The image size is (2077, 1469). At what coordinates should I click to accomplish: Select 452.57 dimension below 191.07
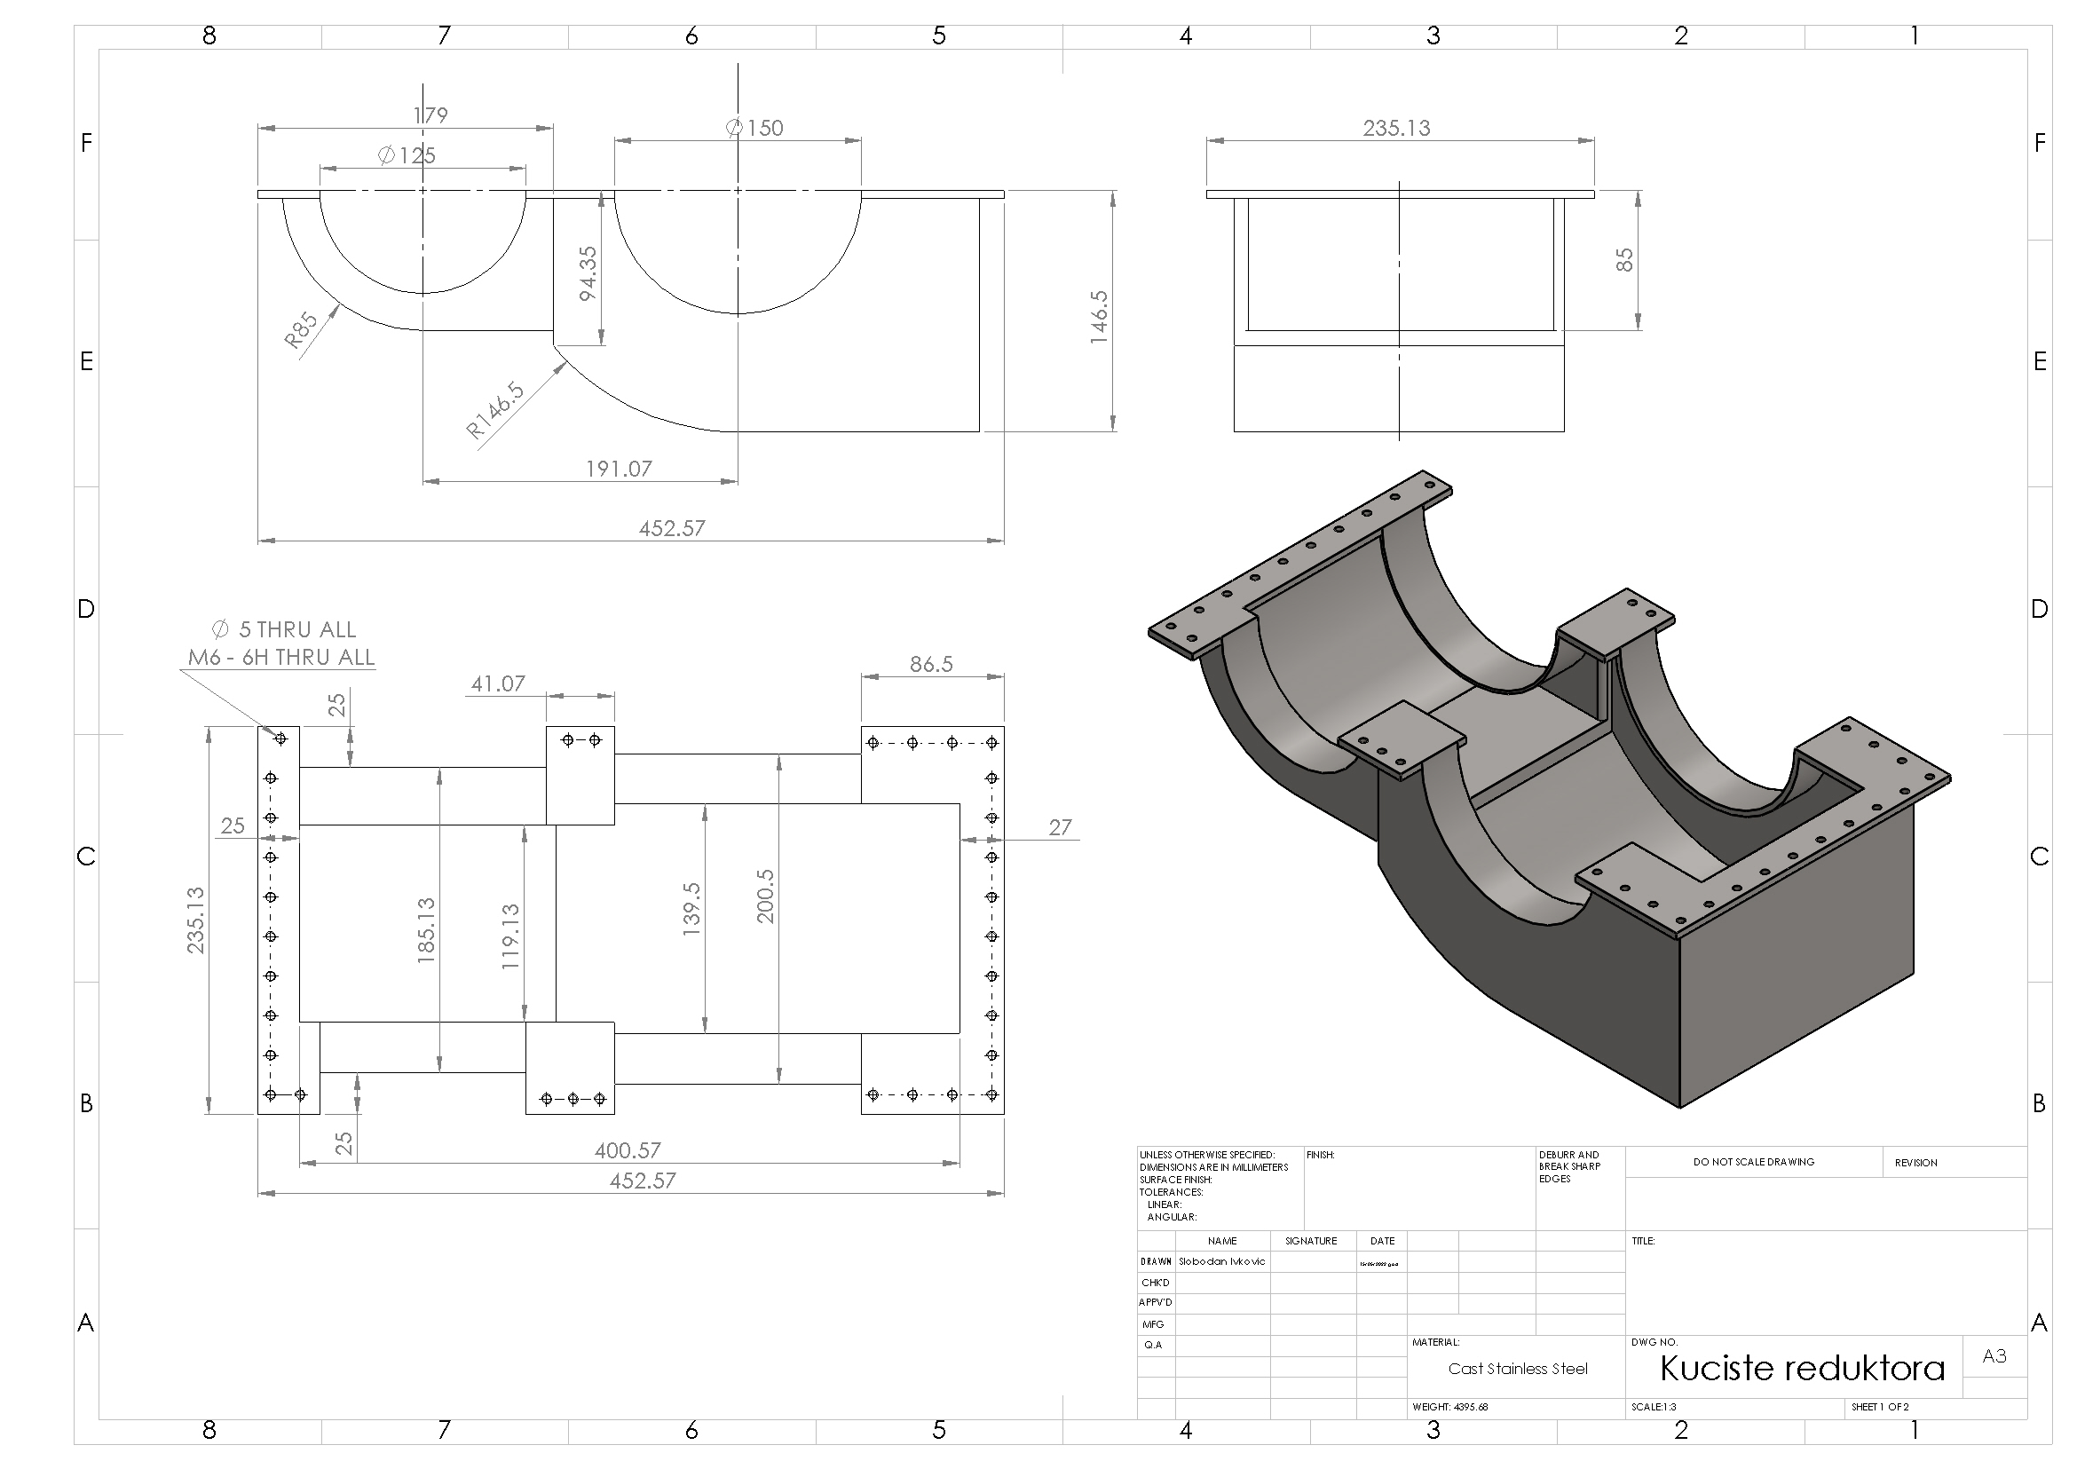(x=672, y=528)
